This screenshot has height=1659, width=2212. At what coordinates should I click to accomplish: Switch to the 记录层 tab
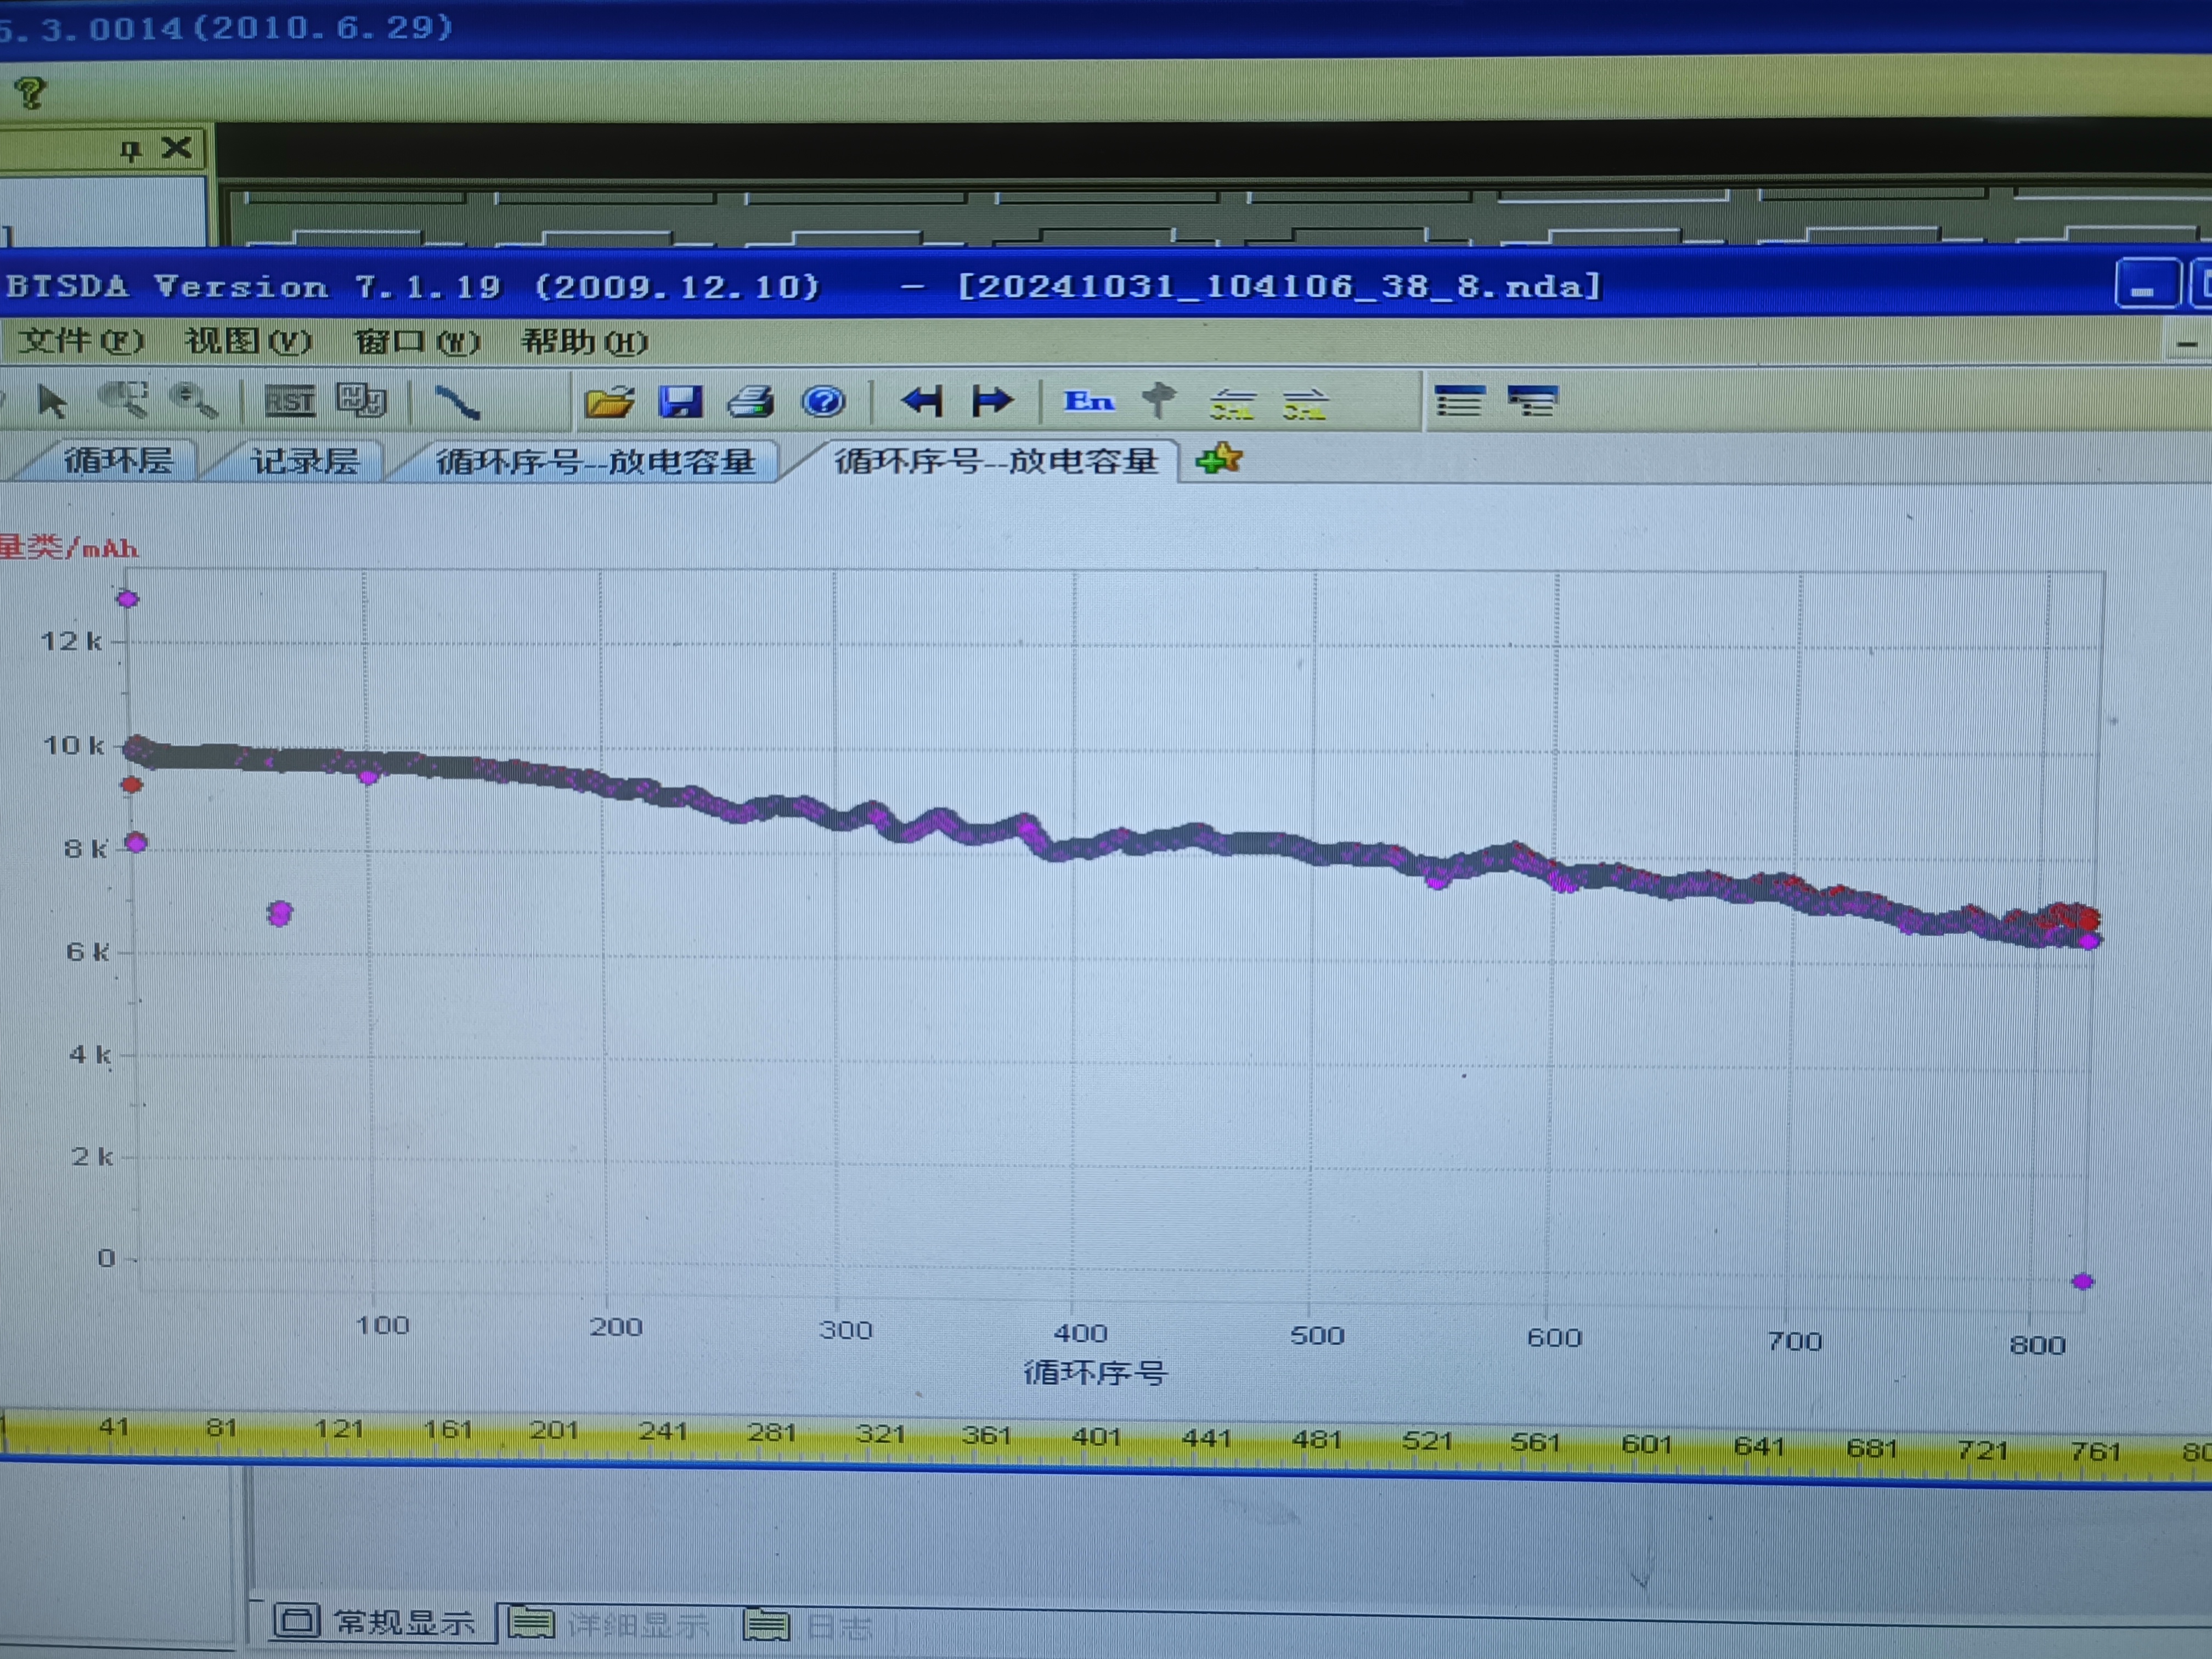click(x=304, y=461)
